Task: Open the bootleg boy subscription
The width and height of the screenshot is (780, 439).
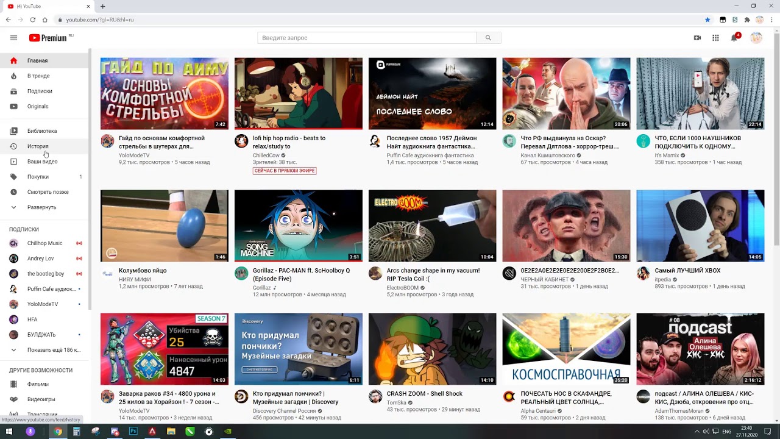Action: point(44,274)
